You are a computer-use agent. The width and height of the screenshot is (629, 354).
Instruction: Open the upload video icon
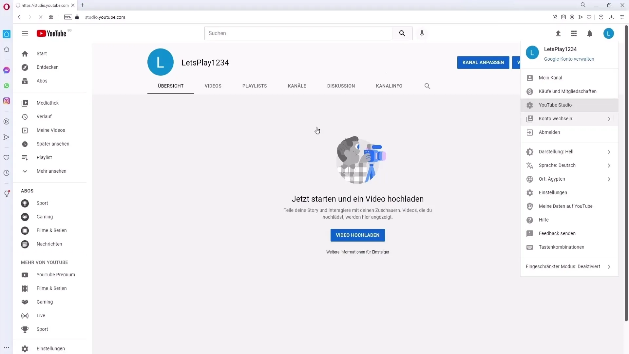click(x=558, y=33)
